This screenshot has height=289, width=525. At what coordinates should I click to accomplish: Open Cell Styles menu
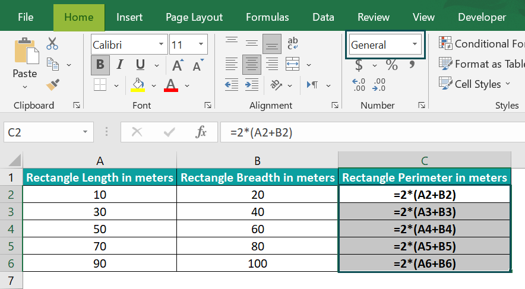(x=475, y=84)
